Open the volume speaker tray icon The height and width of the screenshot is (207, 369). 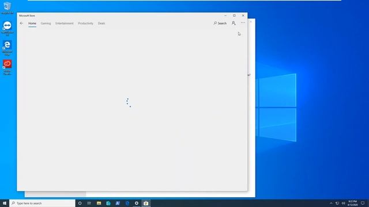point(344,203)
